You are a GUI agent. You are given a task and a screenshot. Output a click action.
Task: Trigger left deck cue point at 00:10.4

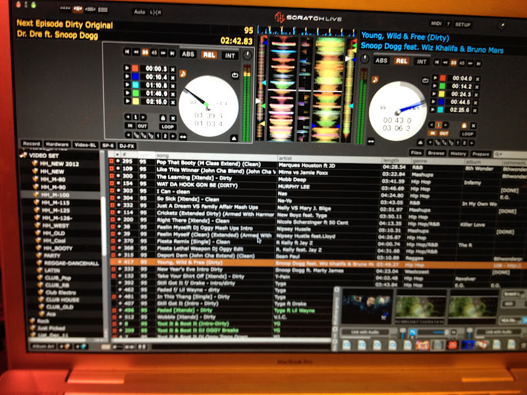(127, 76)
